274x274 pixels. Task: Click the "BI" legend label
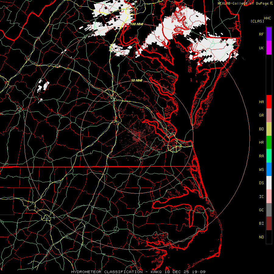(x=261, y=223)
